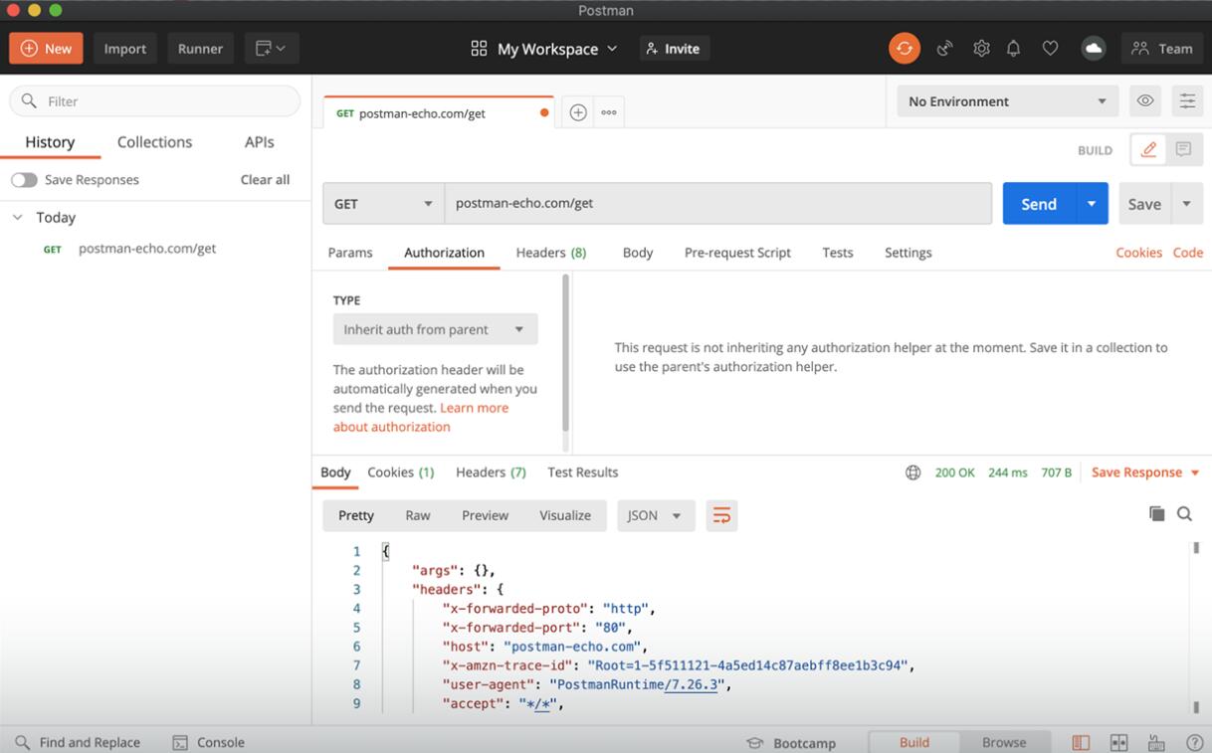Image resolution: width=1212 pixels, height=753 pixels.
Task: Open keyboard shortcuts icon in status bar
Action: pyautogui.click(x=1156, y=742)
